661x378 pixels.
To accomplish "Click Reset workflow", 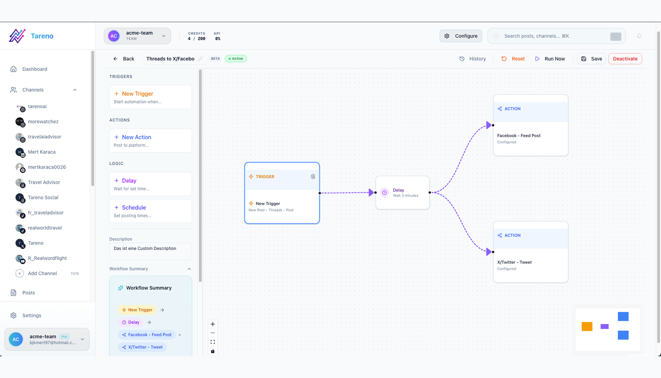I will (x=513, y=59).
